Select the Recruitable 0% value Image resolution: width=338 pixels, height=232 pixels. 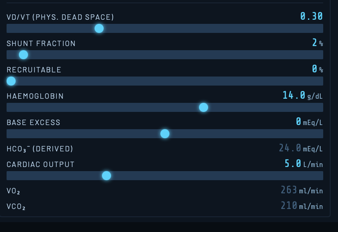click(x=317, y=69)
